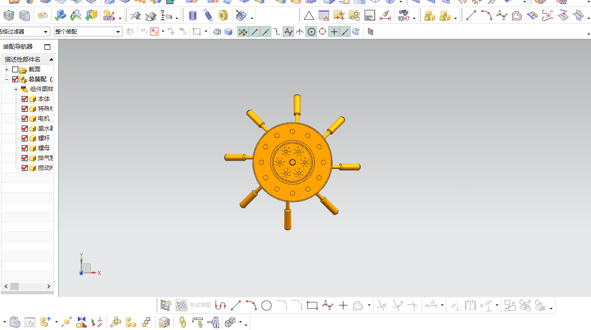The image size is (591, 330).
Task: Click the table with red triangle icon
Action: tap(324, 15)
